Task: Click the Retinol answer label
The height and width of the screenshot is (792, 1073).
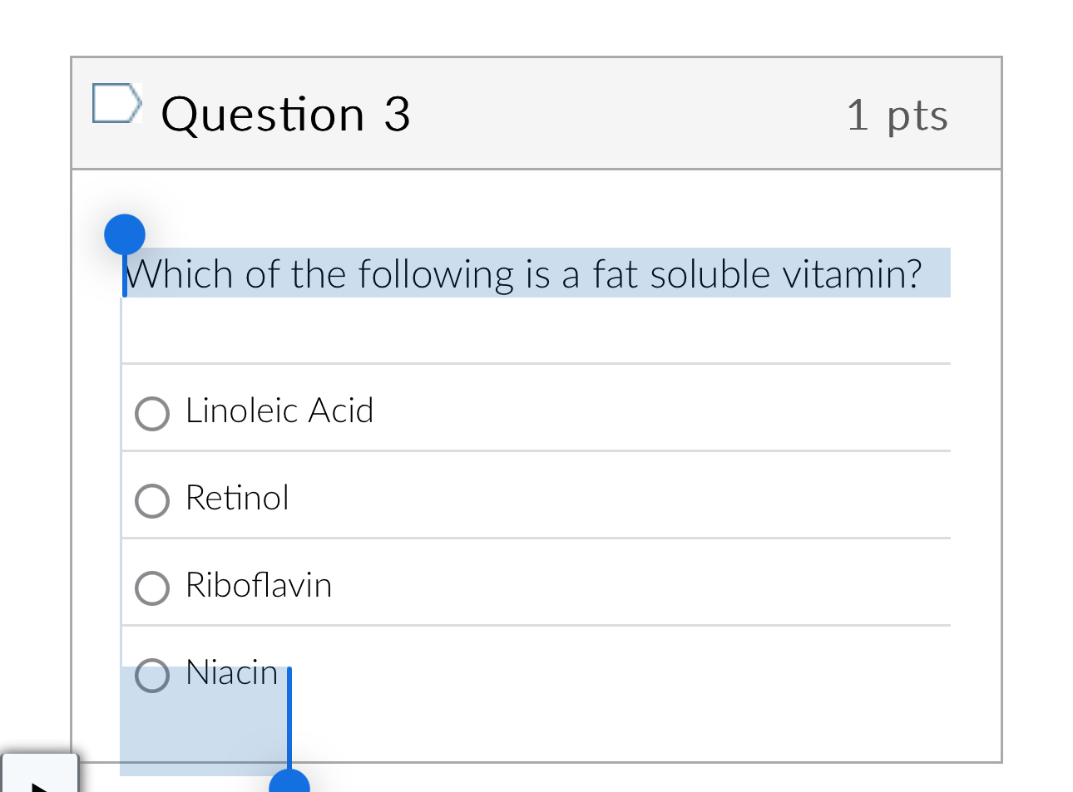Action: pyautogui.click(x=236, y=499)
